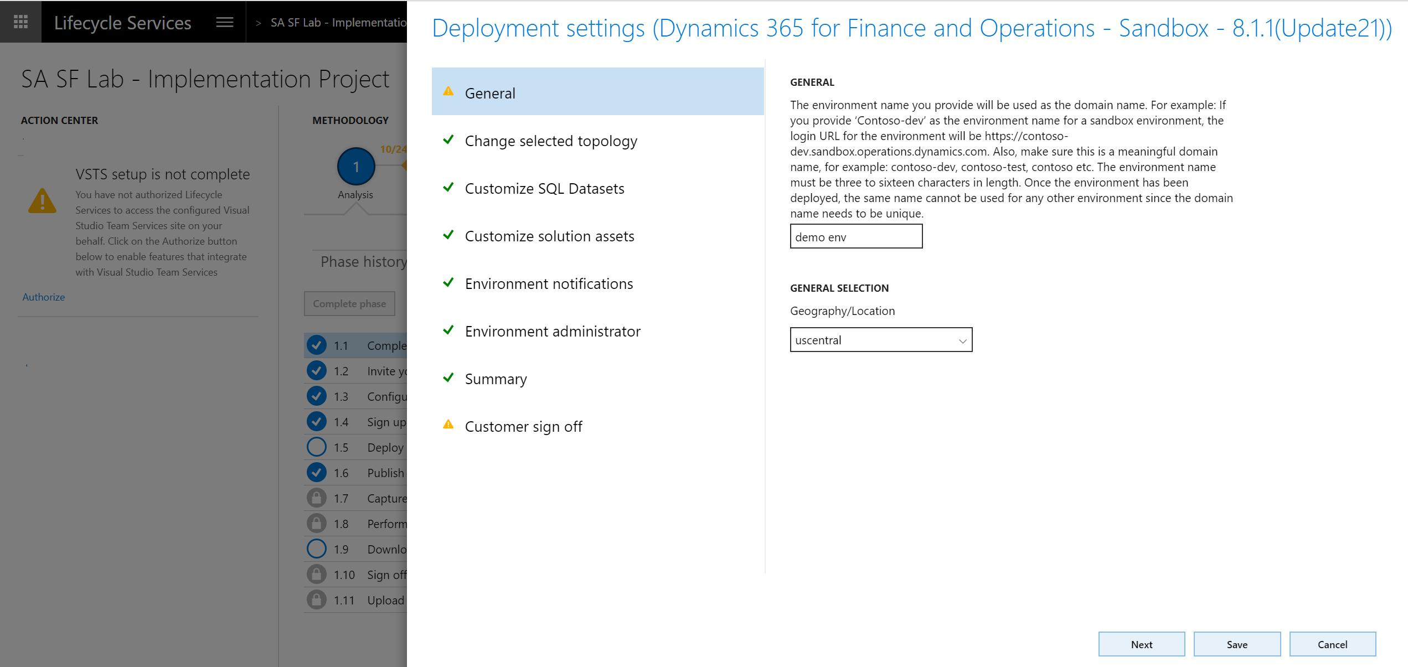This screenshot has height=667, width=1408.
Task: Click the Authorize link
Action: tap(43, 297)
